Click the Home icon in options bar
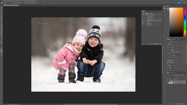The width and height of the screenshot is (187, 105). coord(2,3)
